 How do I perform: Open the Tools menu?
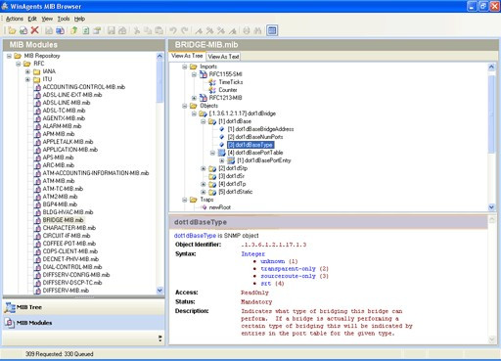coord(64,19)
